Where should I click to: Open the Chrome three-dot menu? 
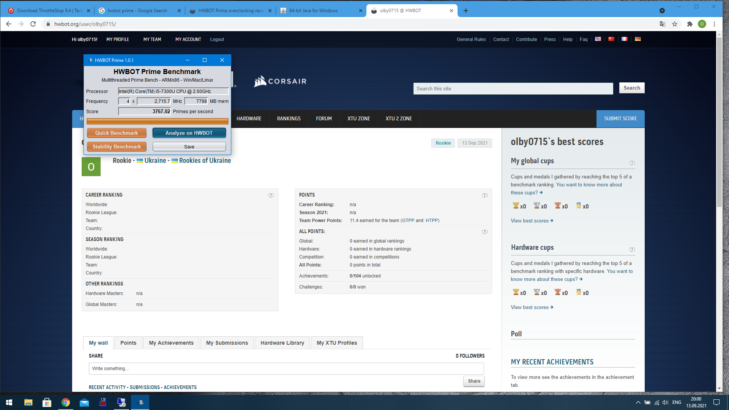[x=714, y=24]
